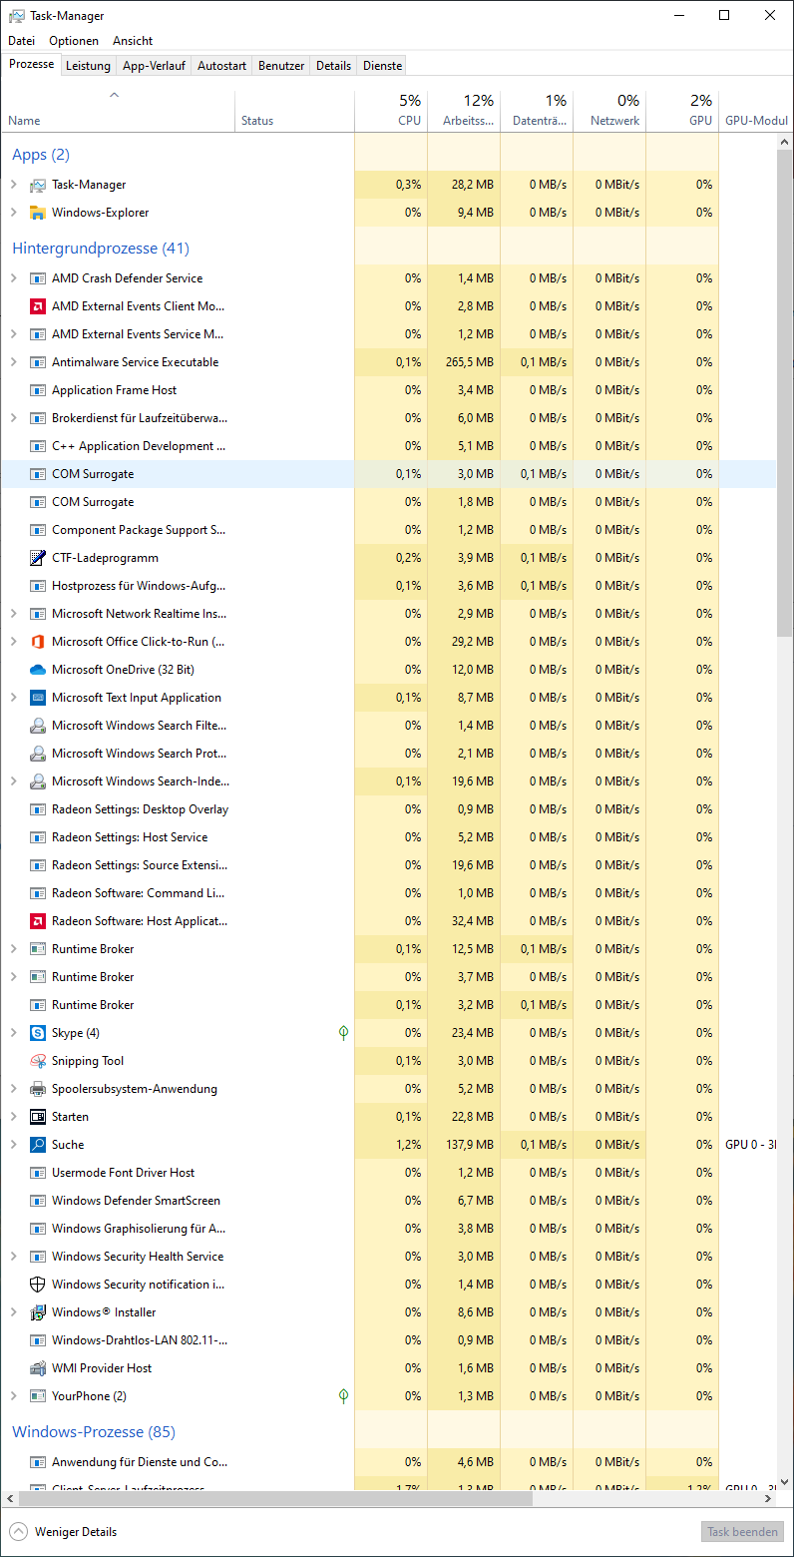
Task: Sort by the GPU column header
Action: [682, 111]
